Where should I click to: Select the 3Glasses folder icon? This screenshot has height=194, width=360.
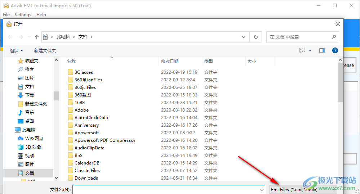[x=70, y=72]
